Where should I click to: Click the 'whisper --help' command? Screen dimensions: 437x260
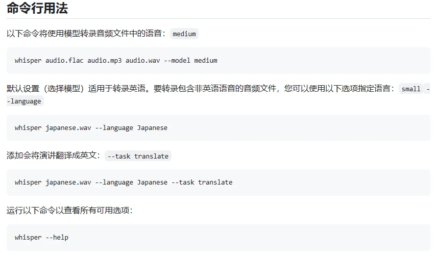[41, 238]
